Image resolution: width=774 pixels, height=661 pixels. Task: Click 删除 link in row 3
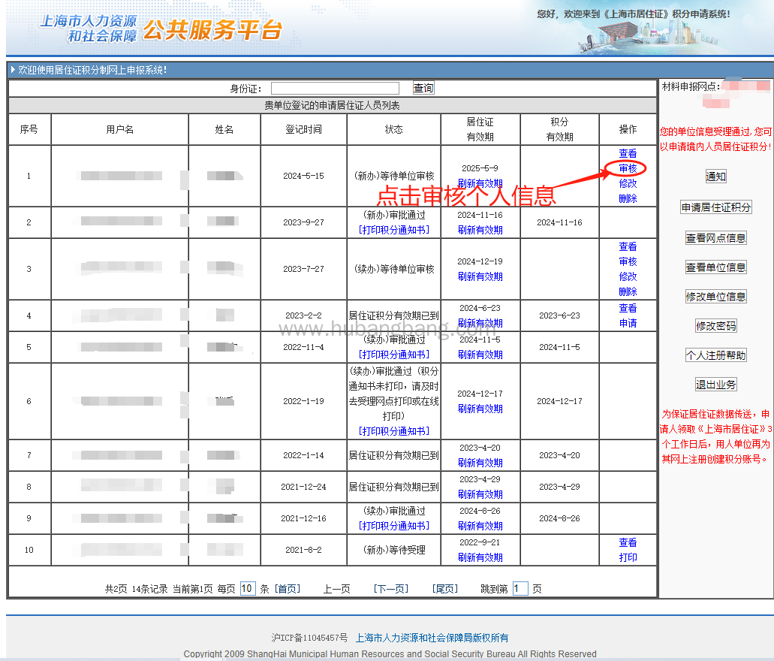tap(628, 291)
